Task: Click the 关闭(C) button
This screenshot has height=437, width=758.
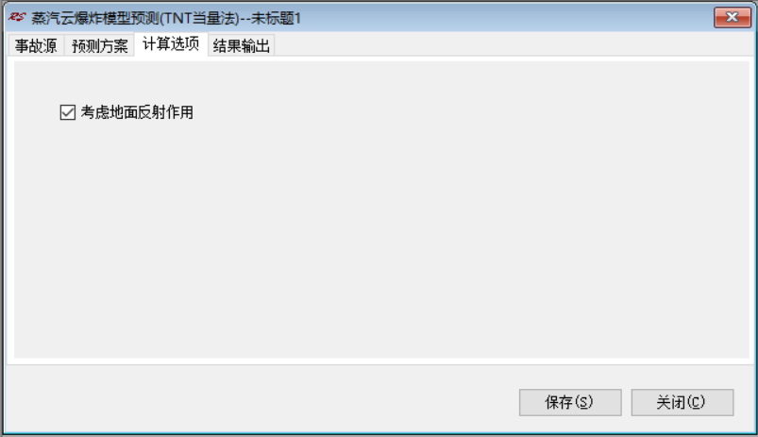Action: click(x=682, y=402)
